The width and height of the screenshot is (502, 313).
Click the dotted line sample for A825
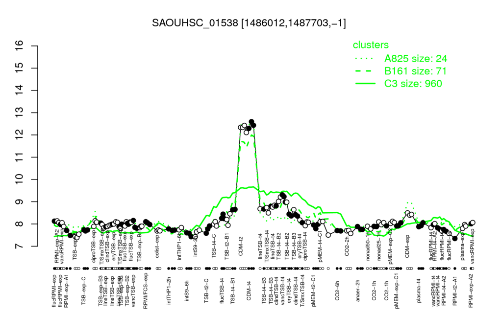pos(365,59)
